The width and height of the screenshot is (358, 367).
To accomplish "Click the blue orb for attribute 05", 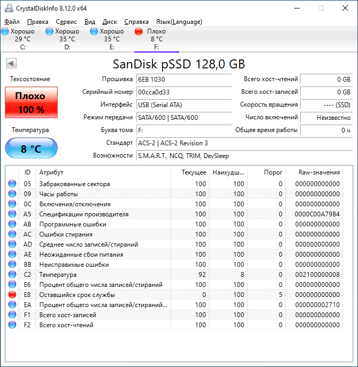I will click(12, 183).
